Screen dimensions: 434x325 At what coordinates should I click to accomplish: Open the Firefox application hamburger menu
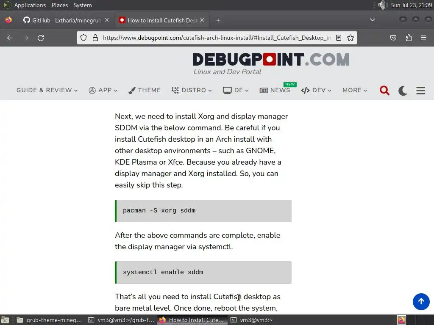point(424,38)
